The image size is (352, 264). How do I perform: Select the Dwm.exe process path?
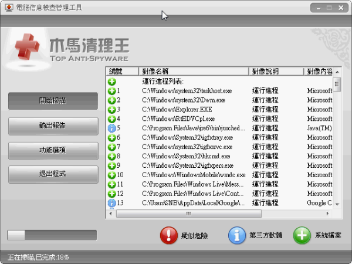tap(184, 100)
